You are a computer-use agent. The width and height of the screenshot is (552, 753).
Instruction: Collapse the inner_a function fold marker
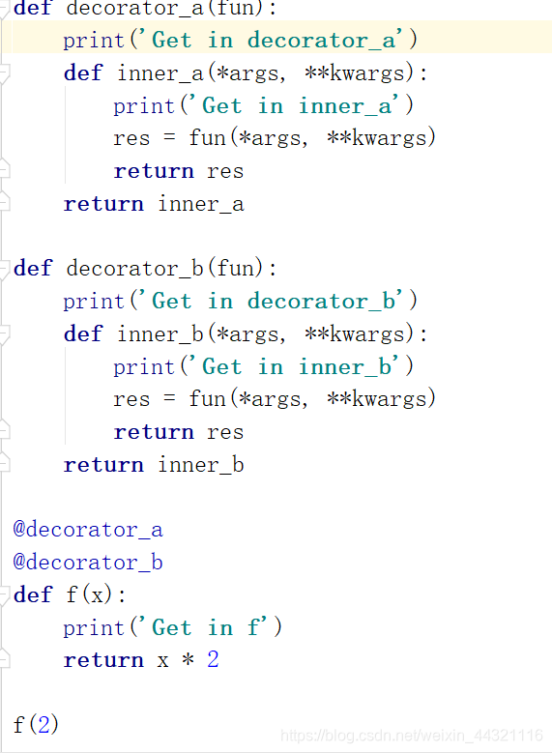tap(4, 73)
